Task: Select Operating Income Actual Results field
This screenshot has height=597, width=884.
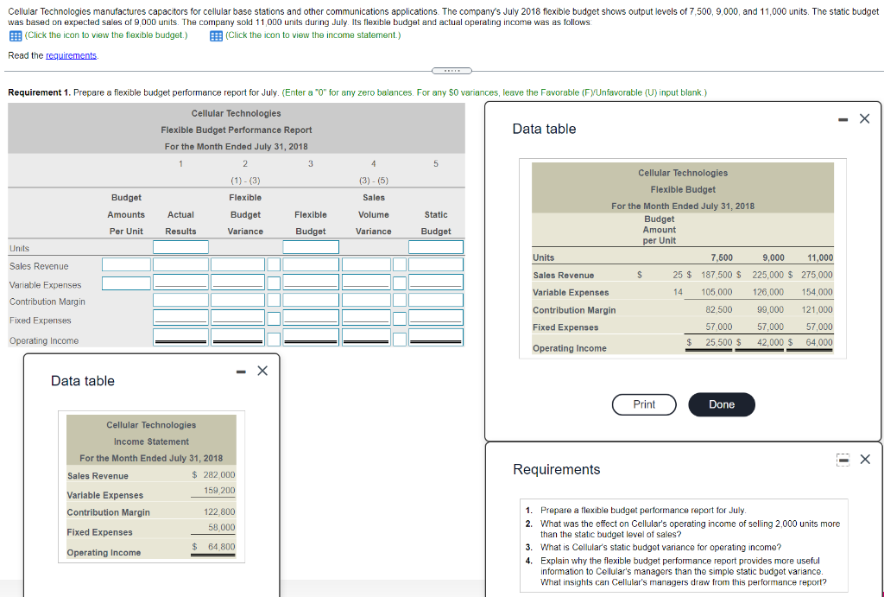Action: click(x=181, y=338)
